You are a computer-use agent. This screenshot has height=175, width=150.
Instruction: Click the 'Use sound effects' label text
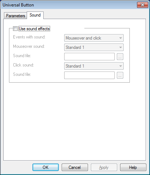[x=34, y=29]
